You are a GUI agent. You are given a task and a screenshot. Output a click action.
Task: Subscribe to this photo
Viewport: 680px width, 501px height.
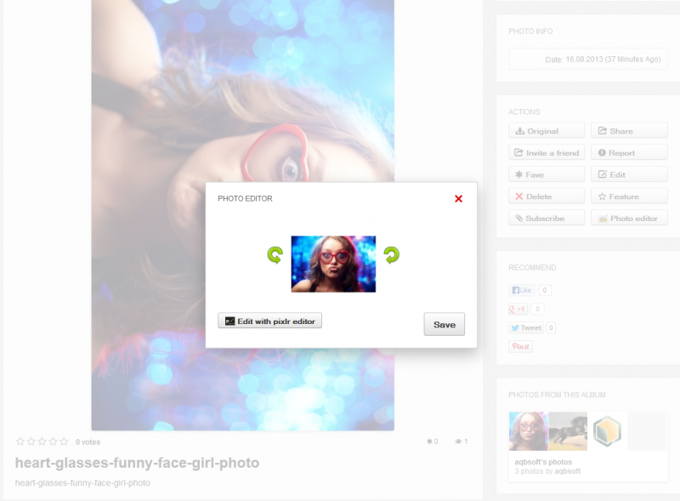[x=547, y=218]
